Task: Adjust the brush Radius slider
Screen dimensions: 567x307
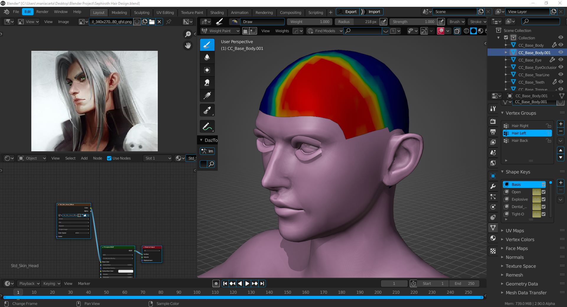Action: tap(357, 22)
